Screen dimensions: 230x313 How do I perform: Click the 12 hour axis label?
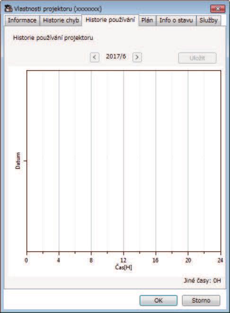click(x=124, y=260)
